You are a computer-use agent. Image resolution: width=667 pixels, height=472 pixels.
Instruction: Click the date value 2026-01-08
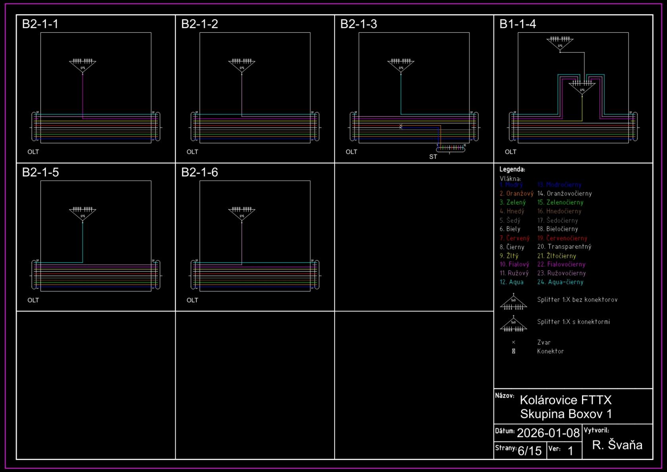click(x=548, y=433)
